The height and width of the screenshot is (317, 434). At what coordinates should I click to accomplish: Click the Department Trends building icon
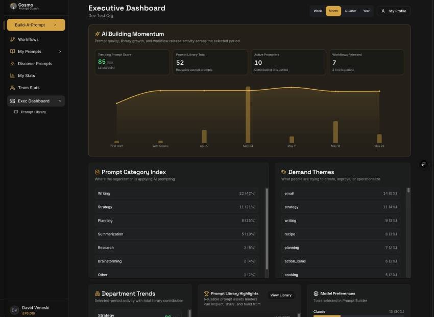click(97, 294)
